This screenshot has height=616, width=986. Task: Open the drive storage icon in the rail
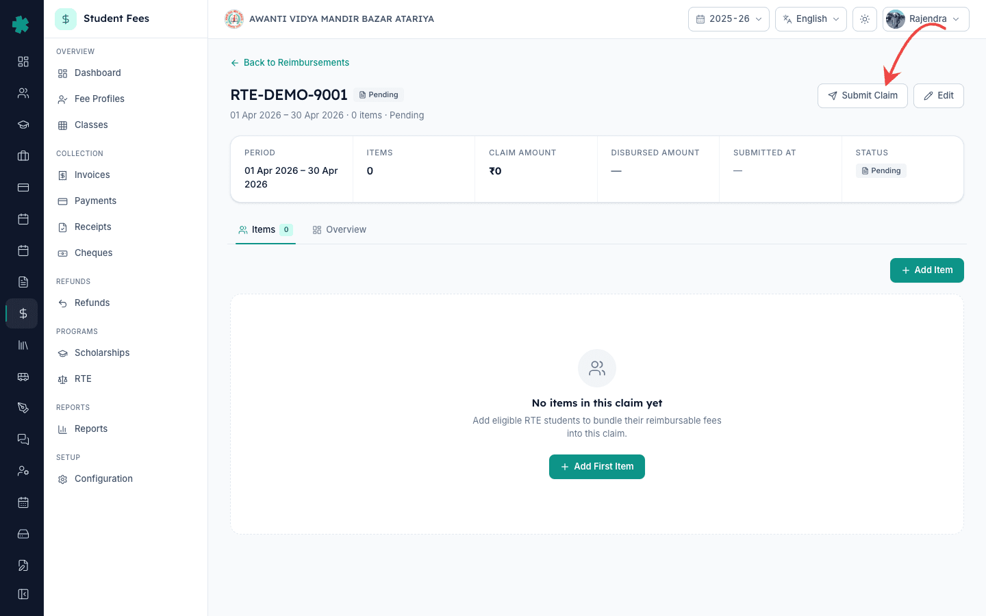click(x=23, y=534)
